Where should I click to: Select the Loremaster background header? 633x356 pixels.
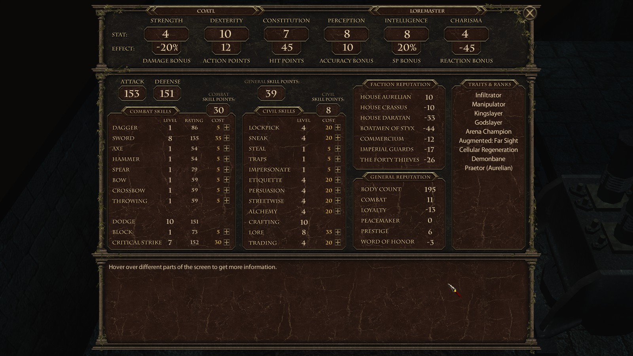pyautogui.click(x=427, y=11)
